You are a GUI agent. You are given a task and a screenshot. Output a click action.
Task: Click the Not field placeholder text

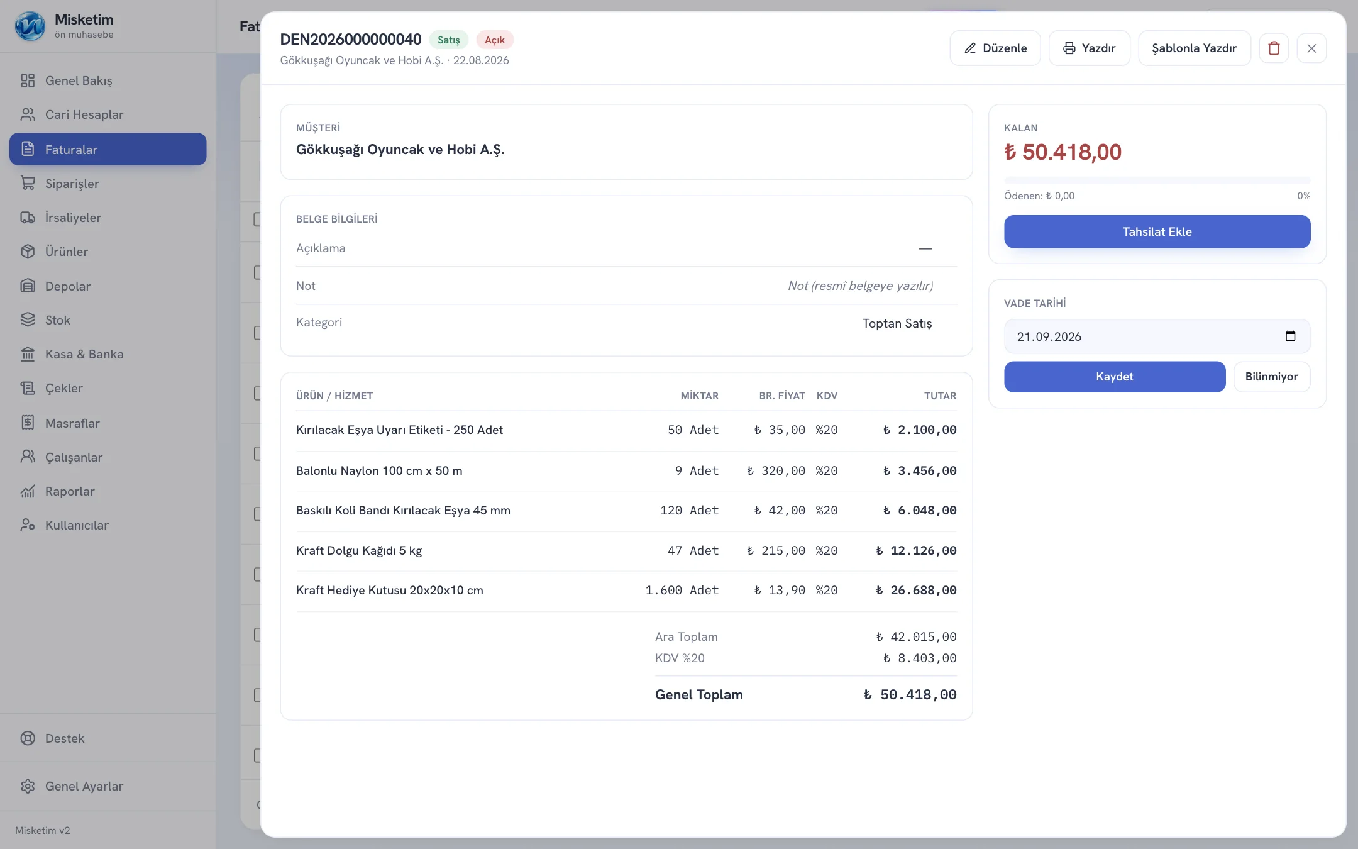(860, 286)
